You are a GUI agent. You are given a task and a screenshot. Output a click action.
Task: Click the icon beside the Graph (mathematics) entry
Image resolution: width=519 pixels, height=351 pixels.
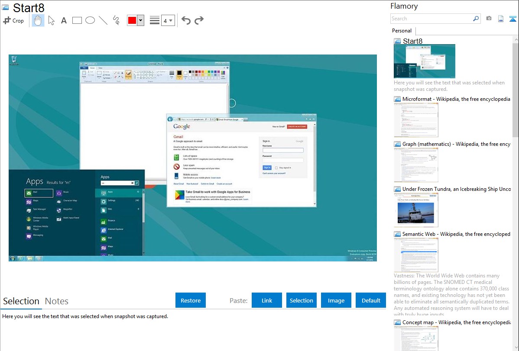[x=397, y=144]
